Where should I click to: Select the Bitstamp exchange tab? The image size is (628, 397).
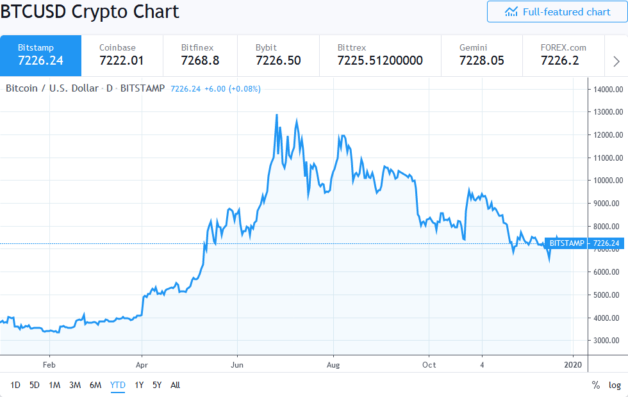coord(40,55)
